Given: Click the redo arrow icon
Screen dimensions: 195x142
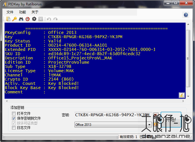Looking at the screenshot, I should 55,19.
